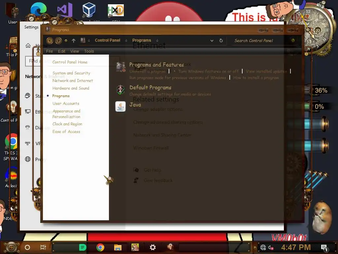Click the Home icon in Settings window
Image resolution: width=338 pixels, height=254 pixels.
click(x=28, y=46)
